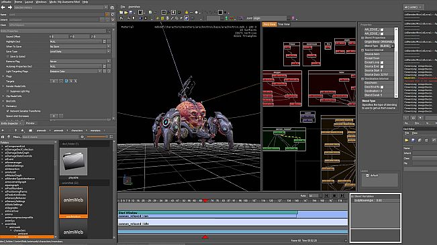This screenshot has width=437, height=245.
Task: Open Remove Flag dropdown
Action: [109, 62]
